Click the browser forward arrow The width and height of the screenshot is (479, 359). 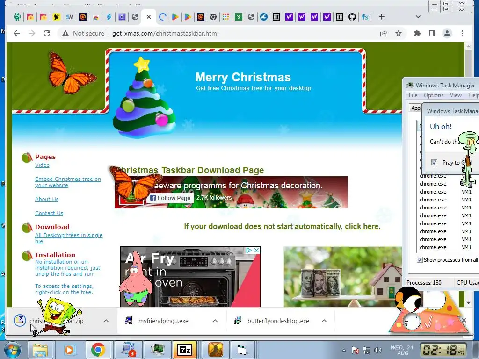(x=32, y=33)
